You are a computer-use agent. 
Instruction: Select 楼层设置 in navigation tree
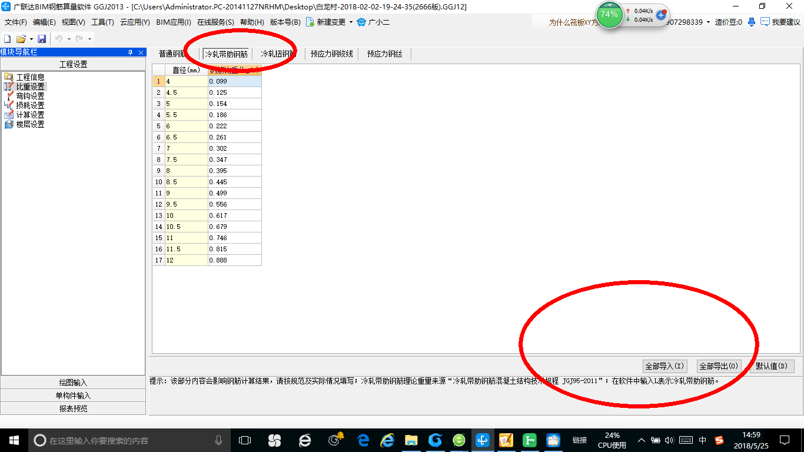click(30, 124)
